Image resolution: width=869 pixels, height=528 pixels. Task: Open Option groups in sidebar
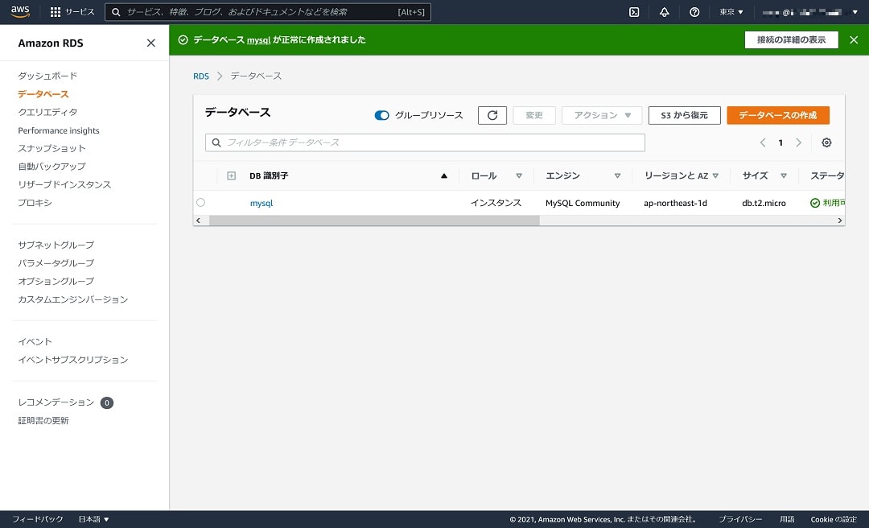click(x=56, y=281)
